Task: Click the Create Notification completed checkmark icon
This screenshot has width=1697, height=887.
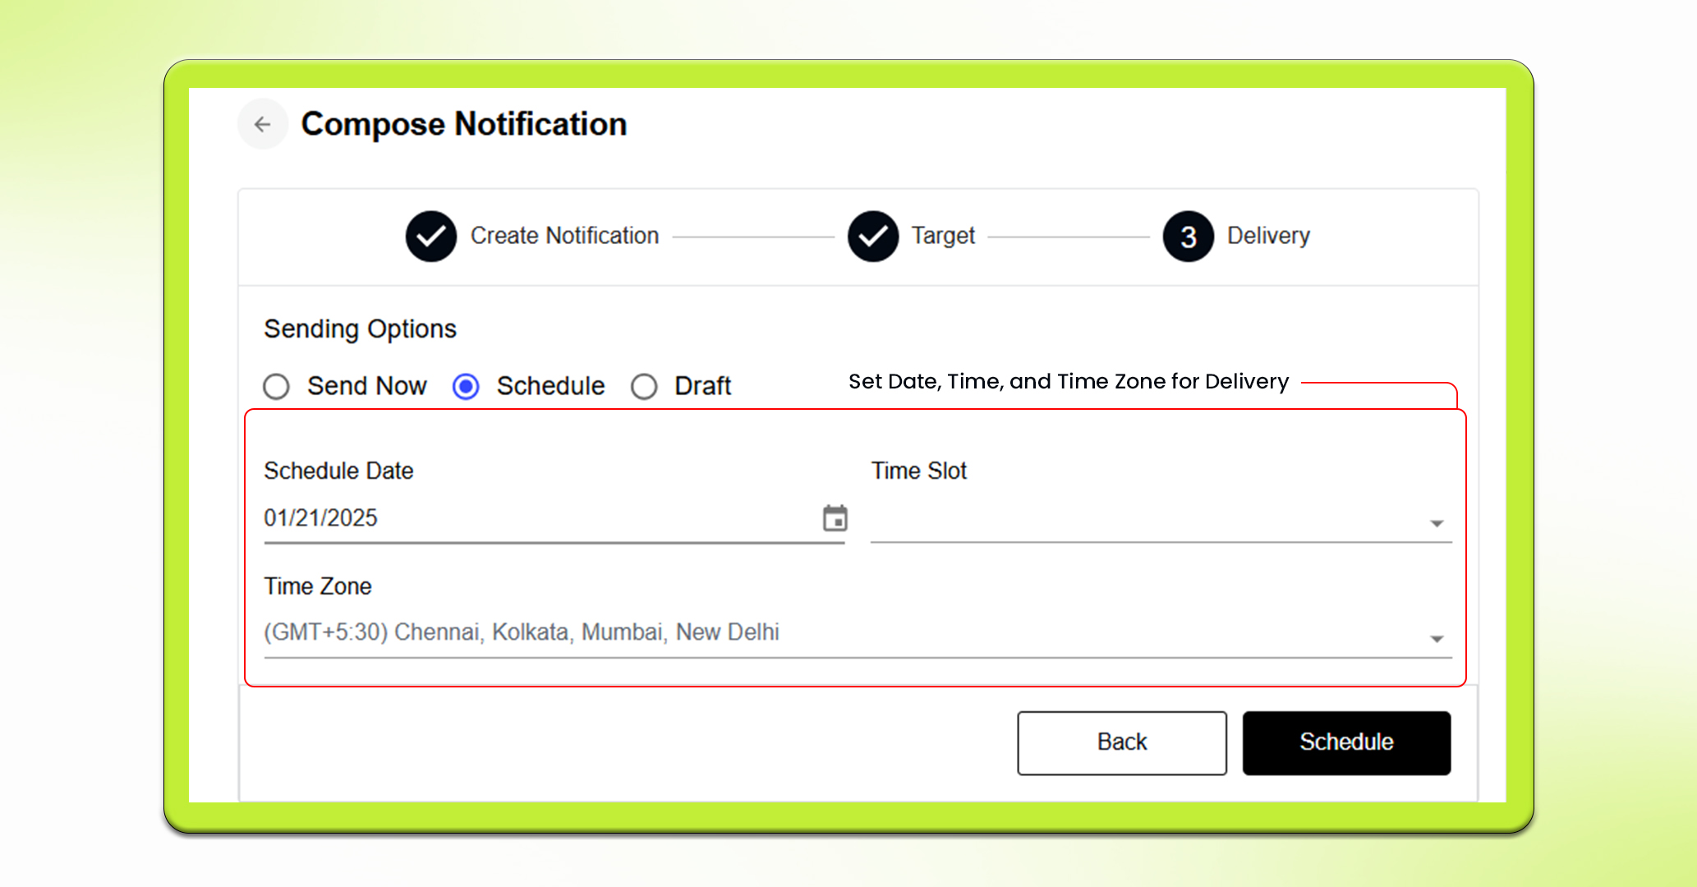Action: pyautogui.click(x=430, y=236)
